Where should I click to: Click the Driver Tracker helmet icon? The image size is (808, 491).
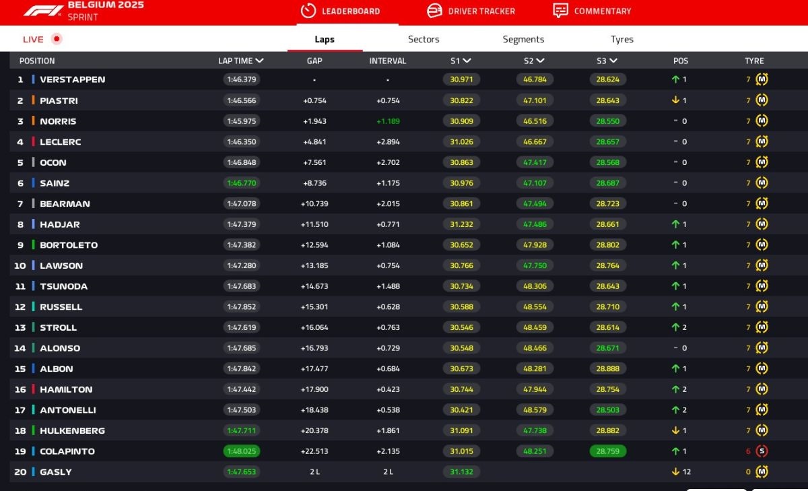(x=434, y=11)
